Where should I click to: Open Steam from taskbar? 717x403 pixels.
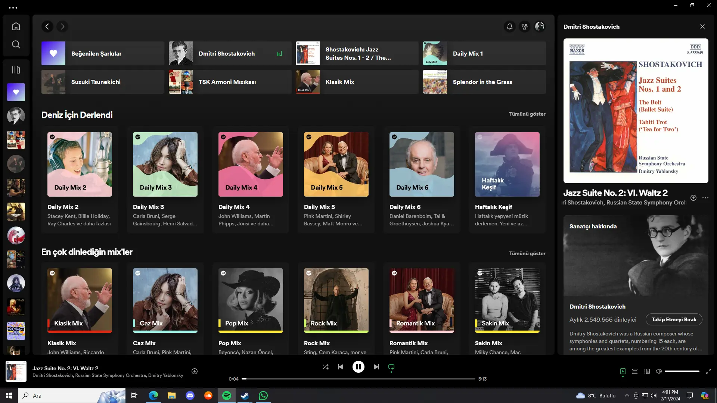pyautogui.click(x=245, y=396)
